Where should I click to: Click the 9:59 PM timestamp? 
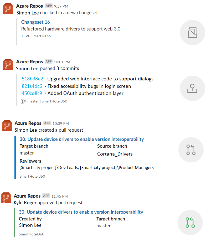pos(60,6)
